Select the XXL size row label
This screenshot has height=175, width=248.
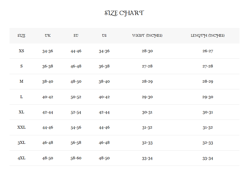pyautogui.click(x=22, y=127)
